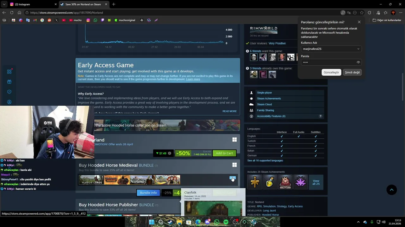Open the ChatGPT bookmark icon
Screen dimensions: 405x227
(142, 20)
